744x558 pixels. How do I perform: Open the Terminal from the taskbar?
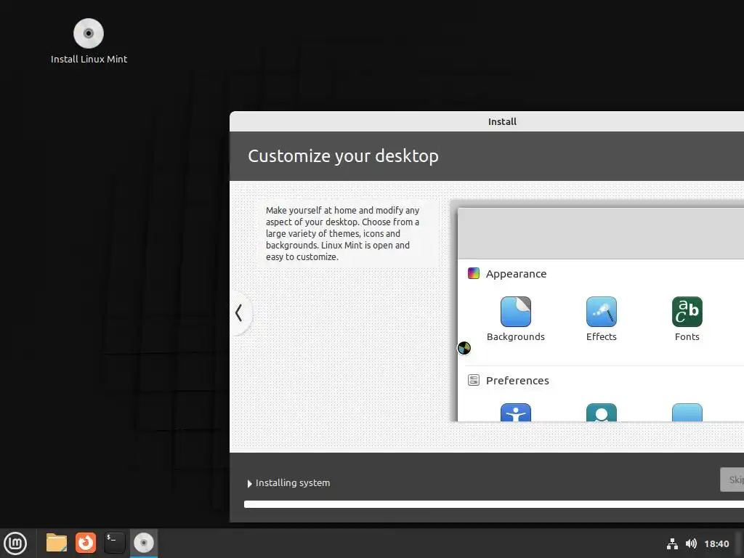(114, 543)
